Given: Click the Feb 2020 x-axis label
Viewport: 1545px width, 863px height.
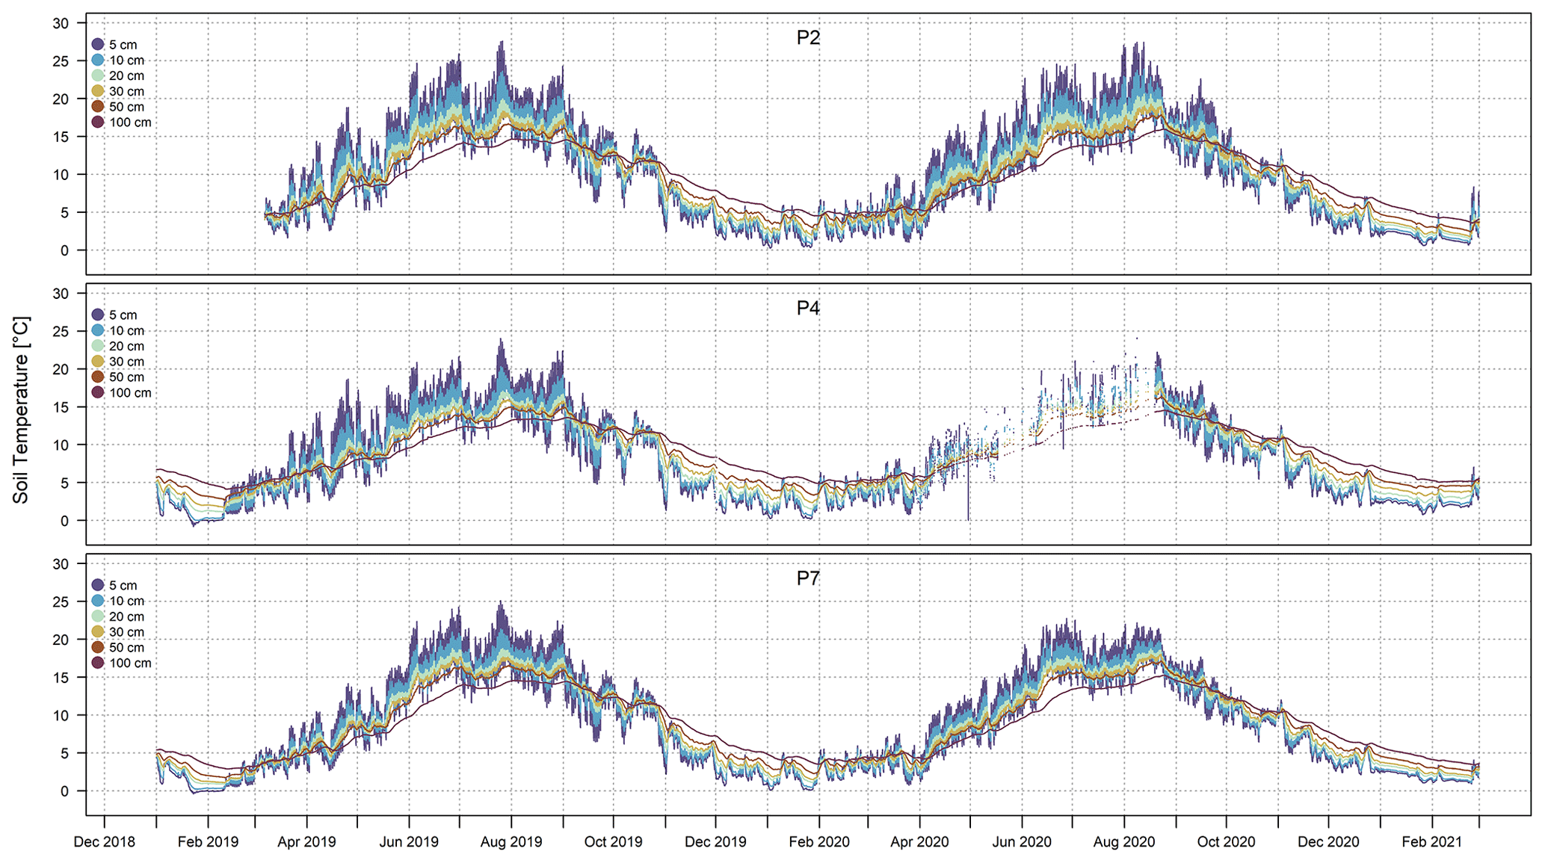Looking at the screenshot, I should pos(819,842).
